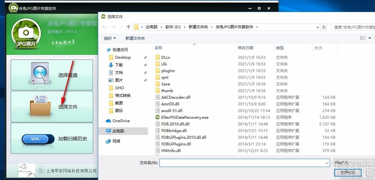Open the 组织 dropdown menu
Image resolution: width=375 pixels, height=180 pixels.
click(x=110, y=38)
